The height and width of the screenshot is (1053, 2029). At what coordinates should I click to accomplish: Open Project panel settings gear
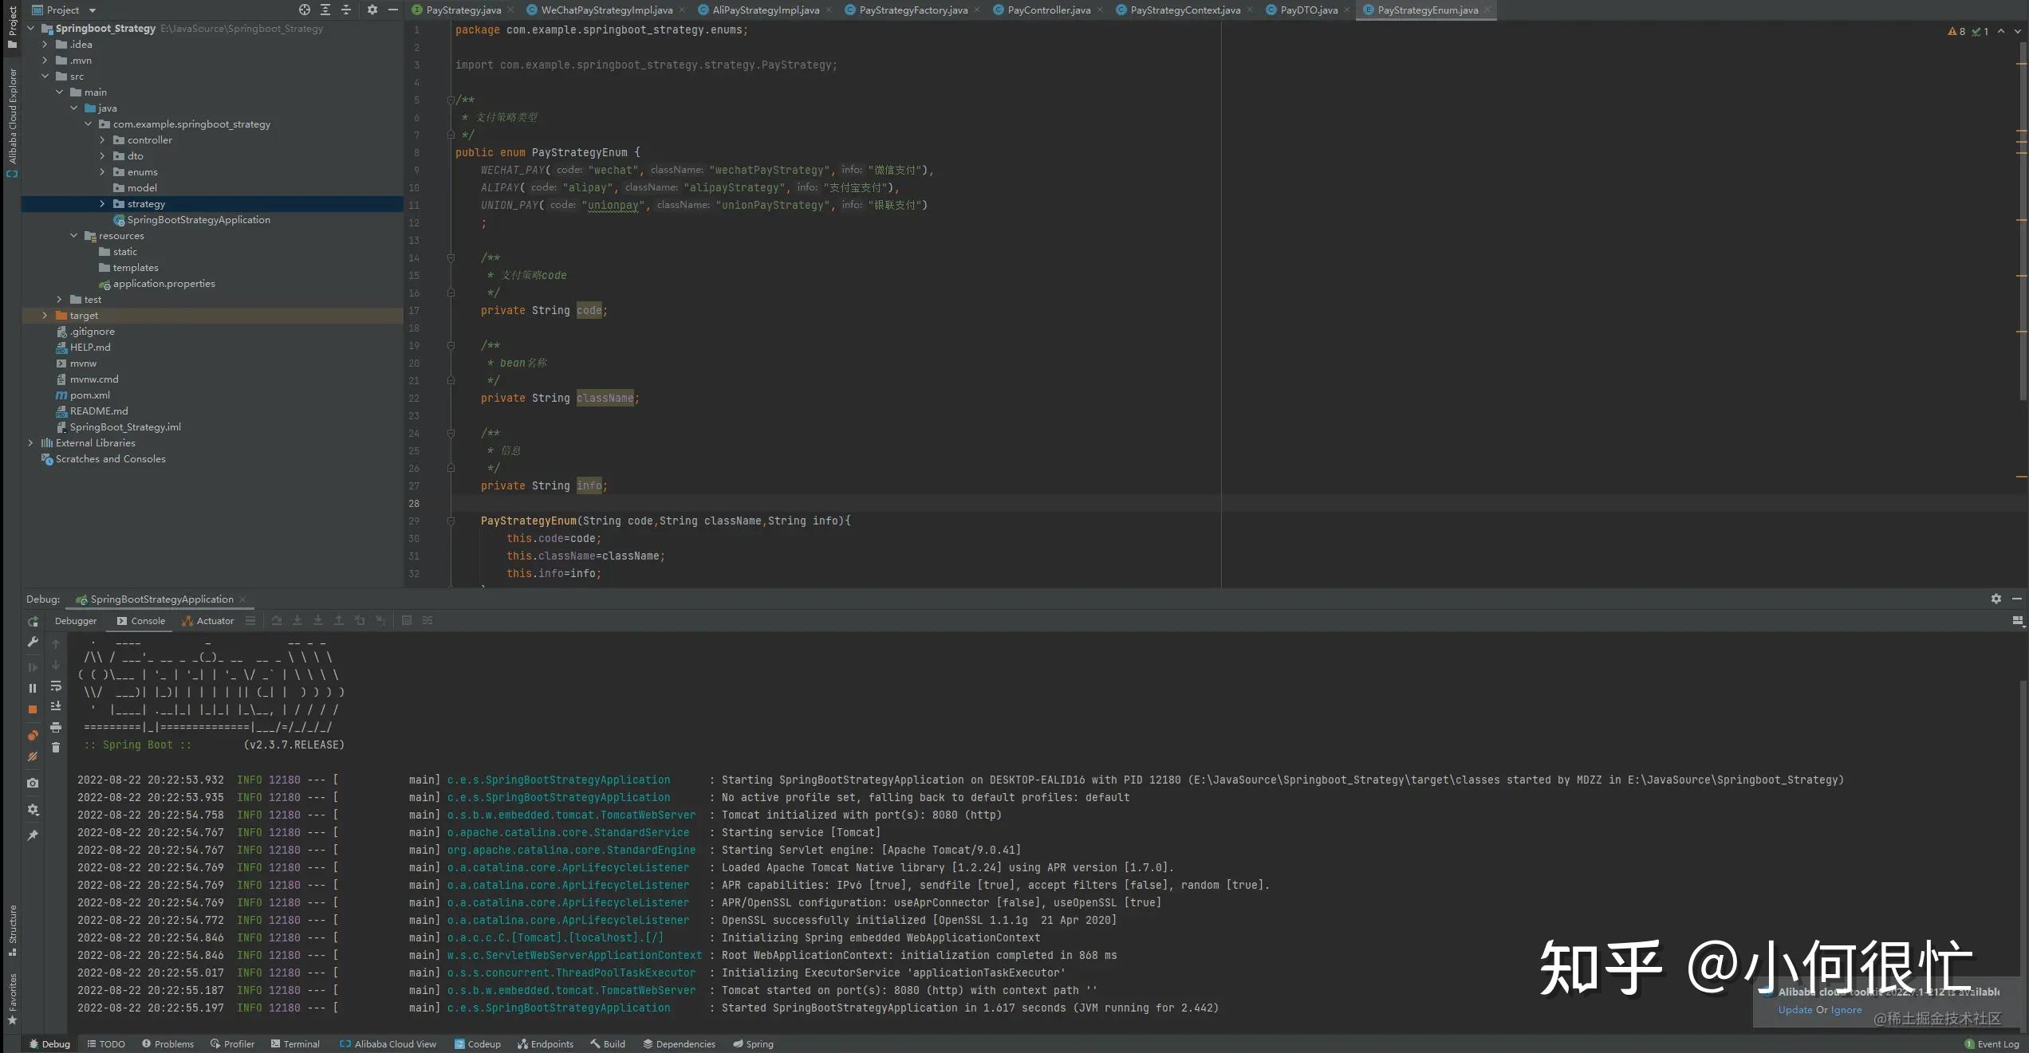point(372,10)
